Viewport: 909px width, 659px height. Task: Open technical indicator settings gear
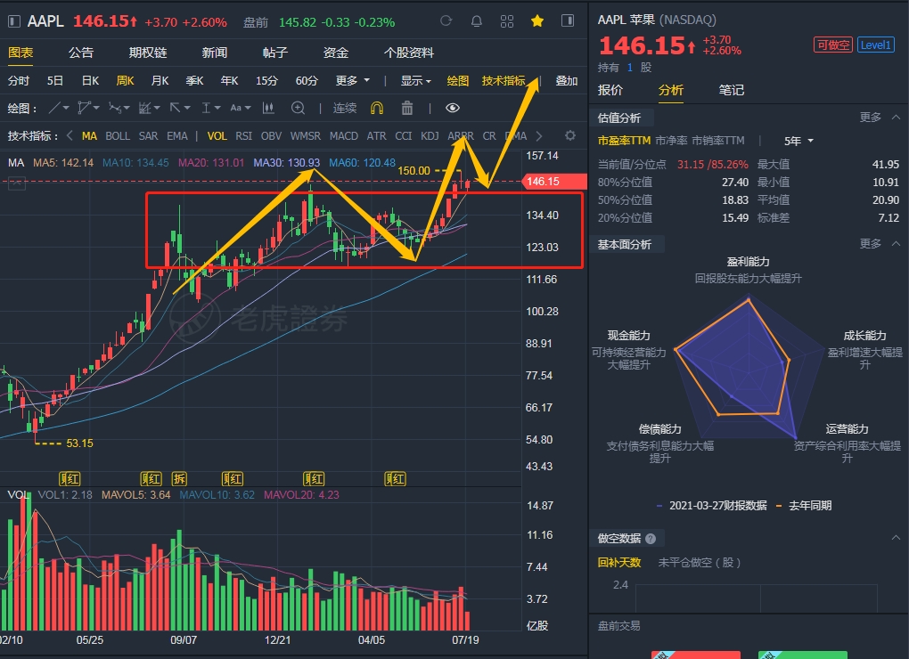click(570, 135)
